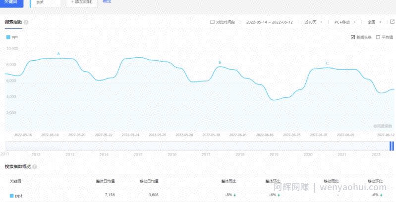Click the 搜索指数概览 help icon
The image size is (396, 202).
click(x=35, y=166)
